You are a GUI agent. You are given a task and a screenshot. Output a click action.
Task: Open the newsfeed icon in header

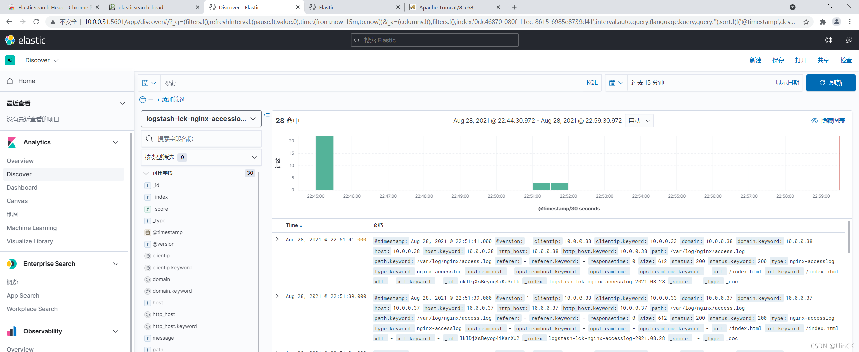[x=849, y=40]
